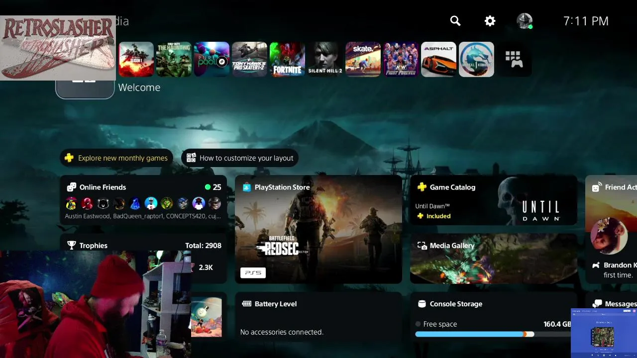Image resolution: width=637 pixels, height=358 pixels.
Task: Select the Spider-Man friend avatar
Action: coord(87,203)
